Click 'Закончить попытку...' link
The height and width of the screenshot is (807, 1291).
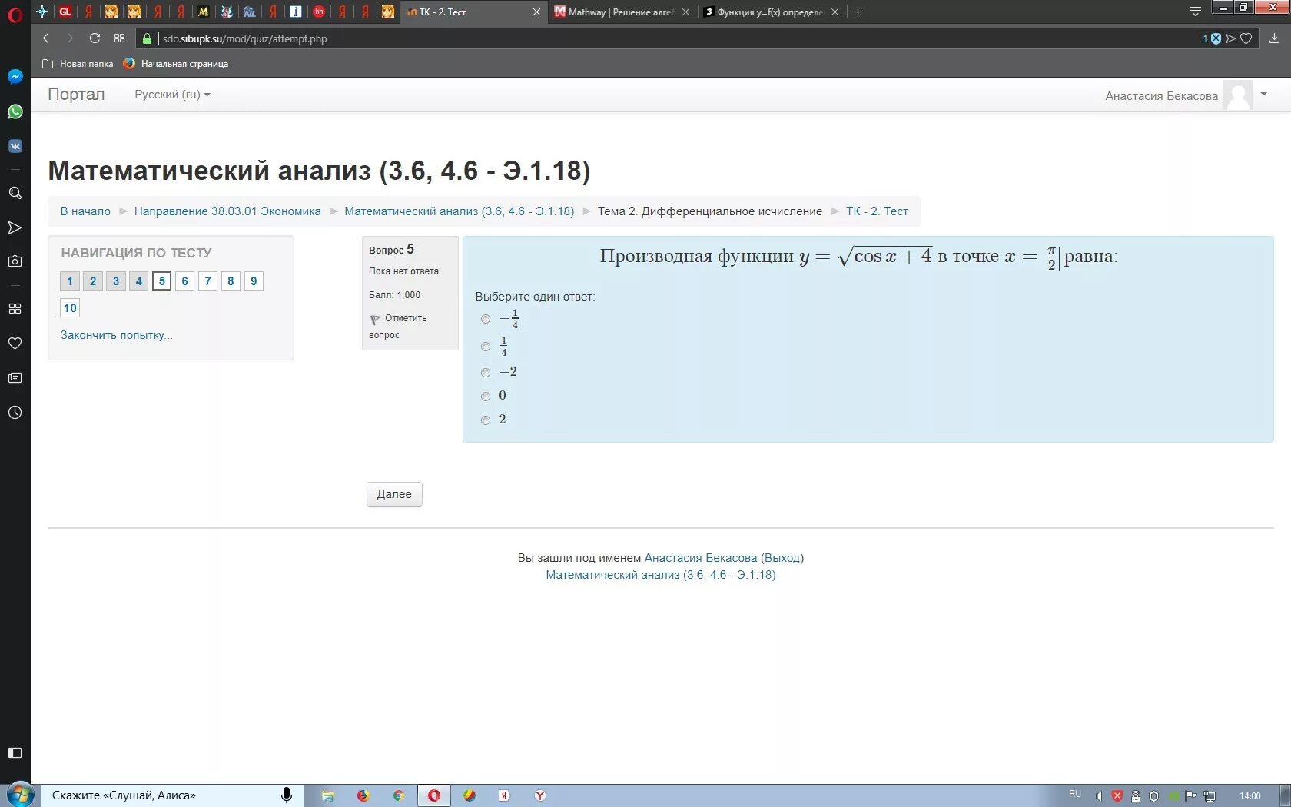(117, 335)
